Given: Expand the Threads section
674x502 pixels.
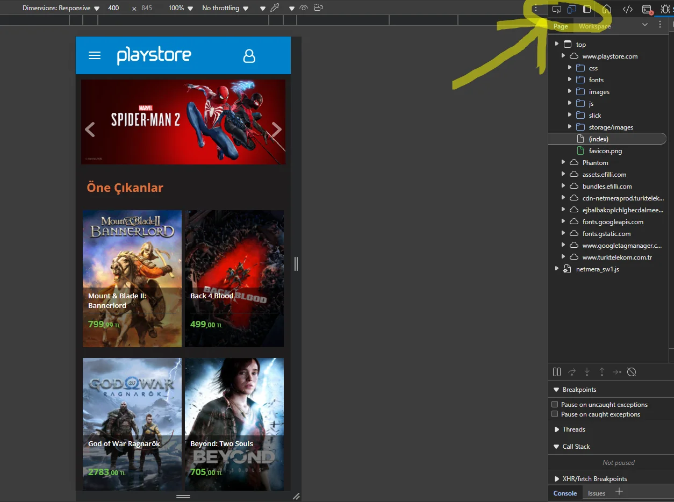Looking at the screenshot, I should coord(573,429).
